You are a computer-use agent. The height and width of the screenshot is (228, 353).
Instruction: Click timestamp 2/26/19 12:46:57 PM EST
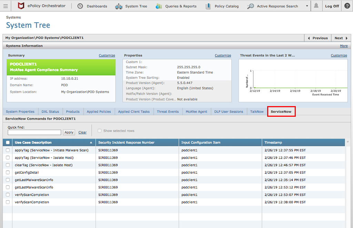click(285, 165)
